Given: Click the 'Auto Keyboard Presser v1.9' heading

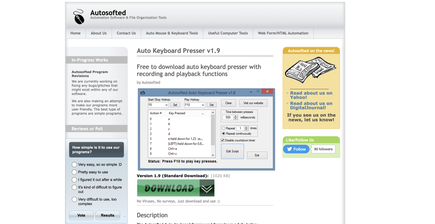Looking at the screenshot, I should coord(178,51).
